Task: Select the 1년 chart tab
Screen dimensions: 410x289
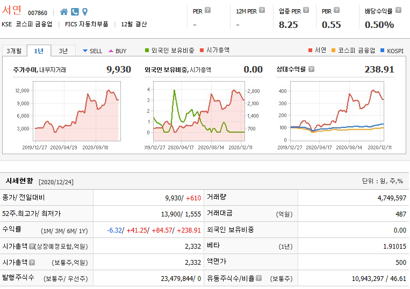Action: [39, 50]
